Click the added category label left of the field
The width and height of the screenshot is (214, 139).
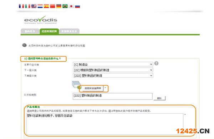pos(30,95)
